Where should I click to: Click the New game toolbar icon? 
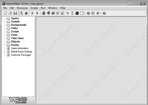pyautogui.click(x=5, y=13)
